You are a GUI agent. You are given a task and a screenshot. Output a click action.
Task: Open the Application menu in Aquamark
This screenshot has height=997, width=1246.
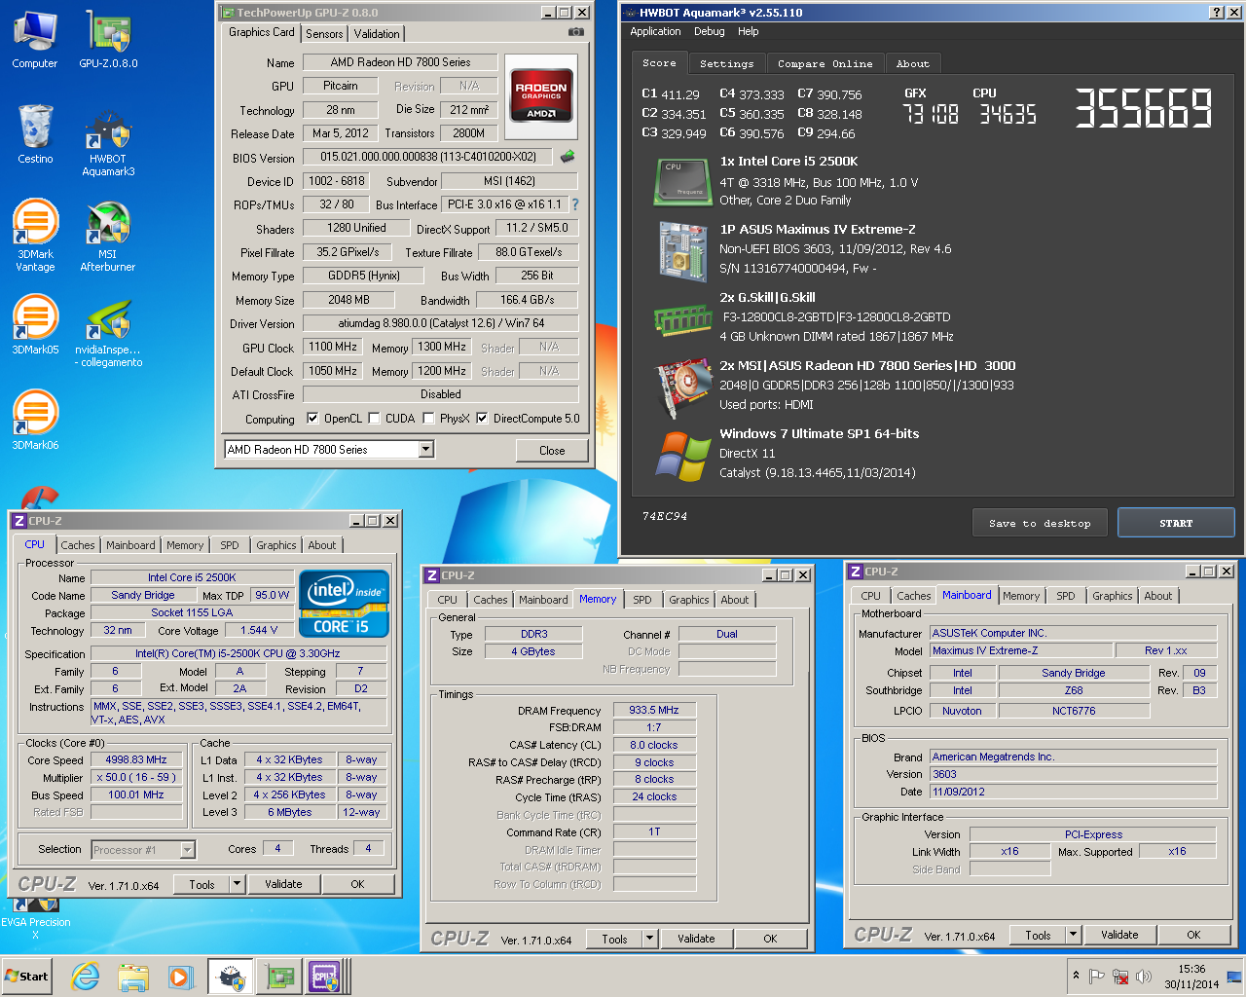[655, 31]
